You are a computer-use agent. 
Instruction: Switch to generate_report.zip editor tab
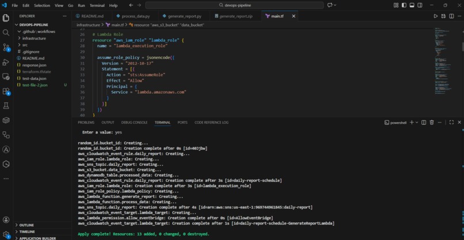click(235, 16)
